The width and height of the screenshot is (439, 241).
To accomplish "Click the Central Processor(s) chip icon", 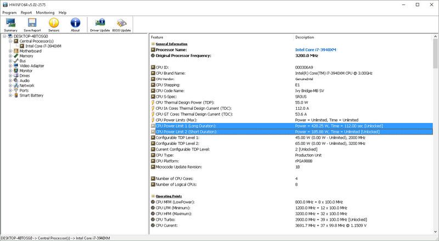I will pos(16,41).
